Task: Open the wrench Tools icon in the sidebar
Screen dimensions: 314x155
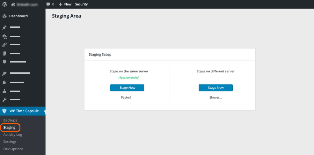Action: point(5,100)
